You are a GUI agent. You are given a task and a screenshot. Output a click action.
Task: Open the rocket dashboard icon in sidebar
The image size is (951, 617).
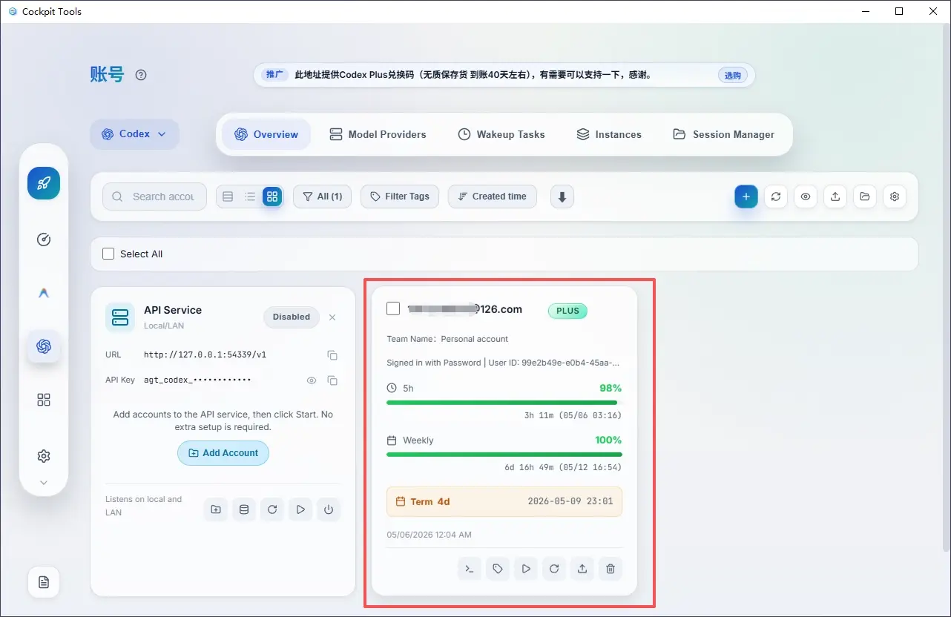(x=44, y=183)
